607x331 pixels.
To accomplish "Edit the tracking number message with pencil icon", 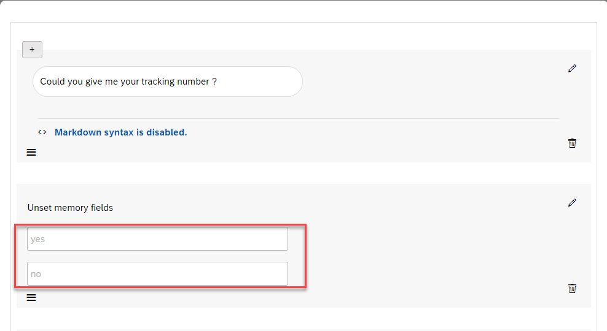I will (x=573, y=69).
